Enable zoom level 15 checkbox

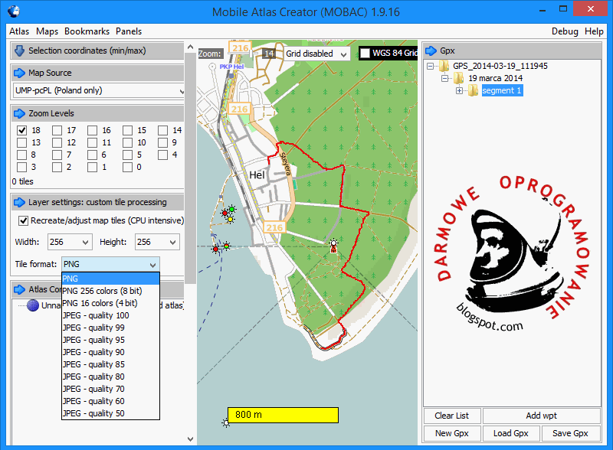pyautogui.click(x=127, y=130)
